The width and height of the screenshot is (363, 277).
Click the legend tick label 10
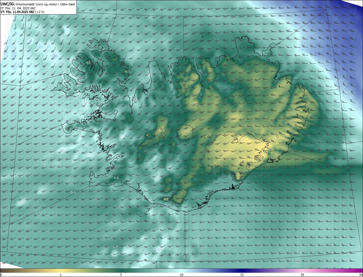click(181, 275)
